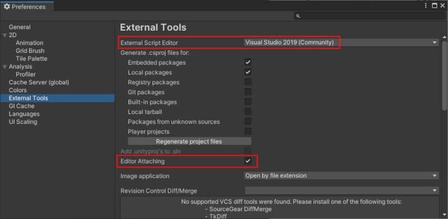Select the Analysis category

(20, 66)
